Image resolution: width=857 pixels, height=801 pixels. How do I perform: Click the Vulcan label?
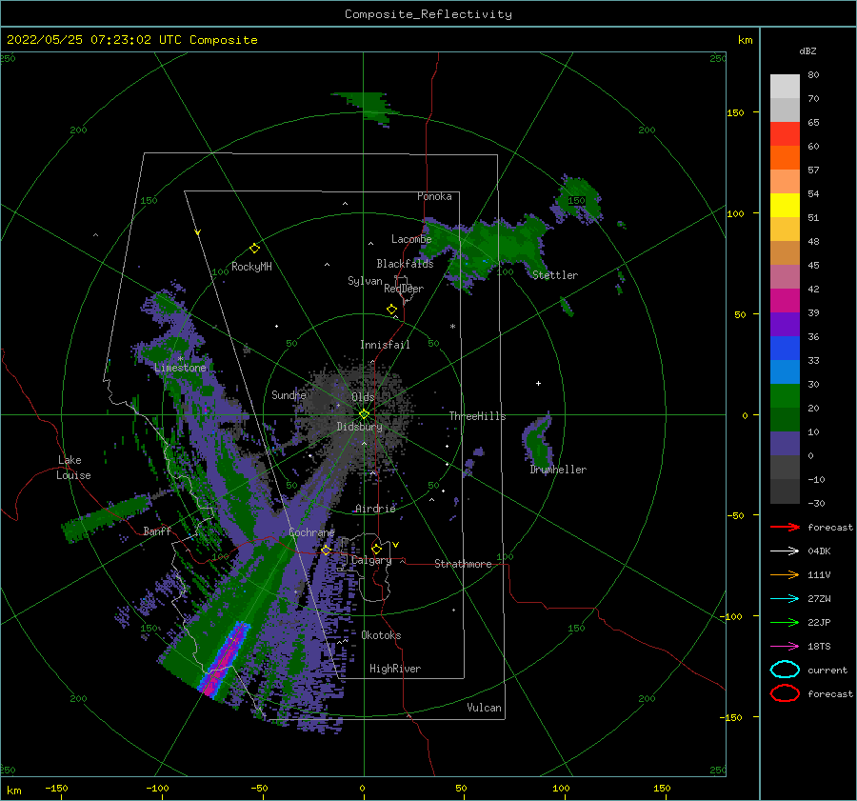pyautogui.click(x=485, y=708)
